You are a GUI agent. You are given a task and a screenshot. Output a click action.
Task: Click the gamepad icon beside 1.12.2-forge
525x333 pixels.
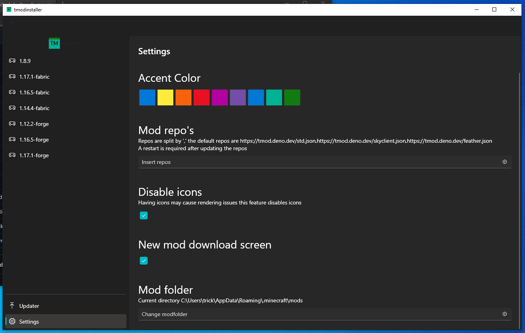12,124
